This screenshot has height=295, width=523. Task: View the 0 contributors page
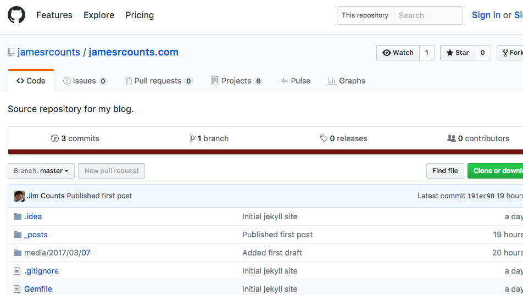tap(479, 138)
